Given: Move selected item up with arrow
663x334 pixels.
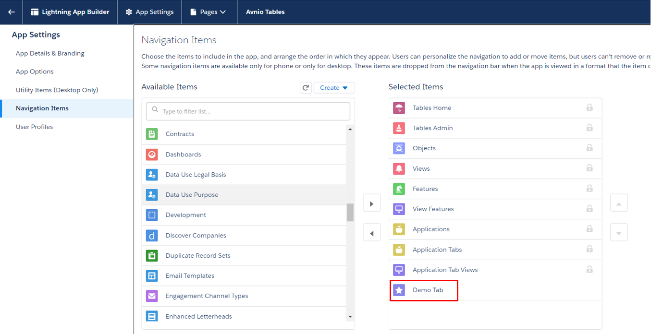Looking at the screenshot, I should (619, 203).
